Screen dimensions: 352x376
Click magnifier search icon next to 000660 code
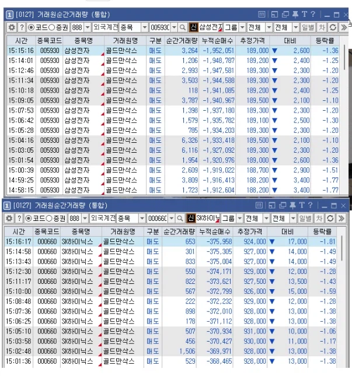[x=180, y=218]
